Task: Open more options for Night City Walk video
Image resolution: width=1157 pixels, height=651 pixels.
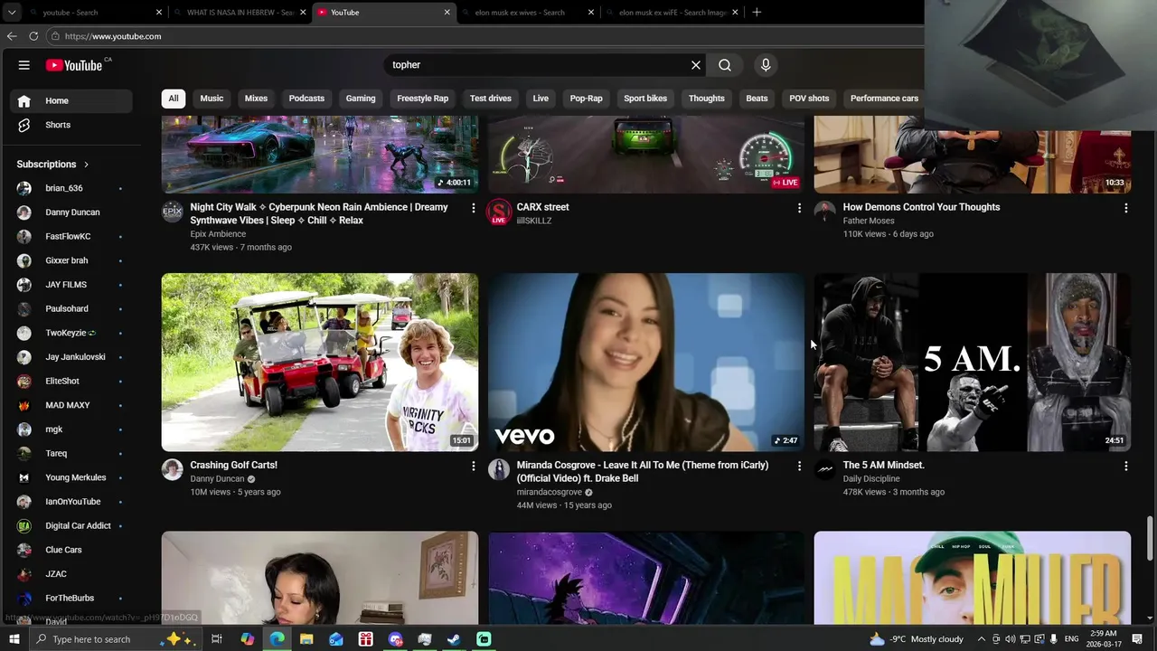Action: [473, 208]
